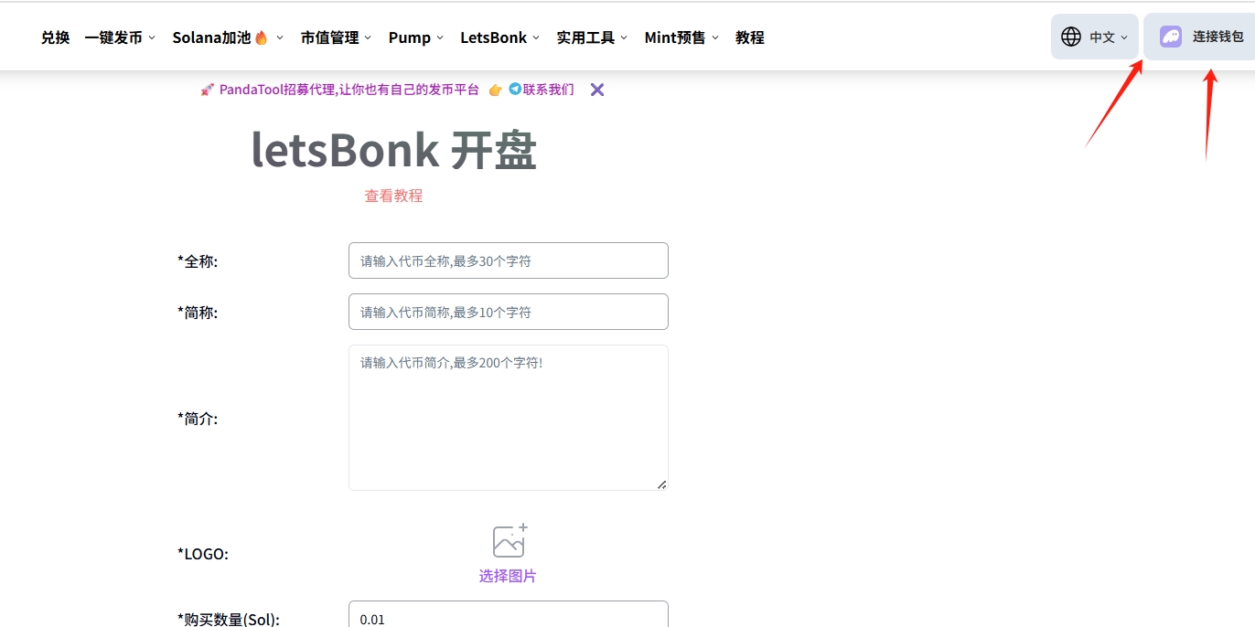1255x627 pixels.
Task: Focus the 简称 token symbol field
Action: (x=509, y=312)
